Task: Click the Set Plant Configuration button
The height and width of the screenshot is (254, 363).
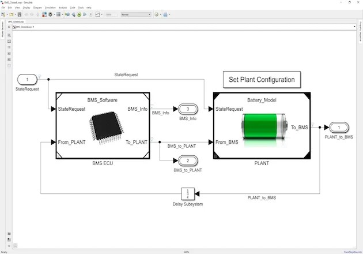Action: coord(262,80)
